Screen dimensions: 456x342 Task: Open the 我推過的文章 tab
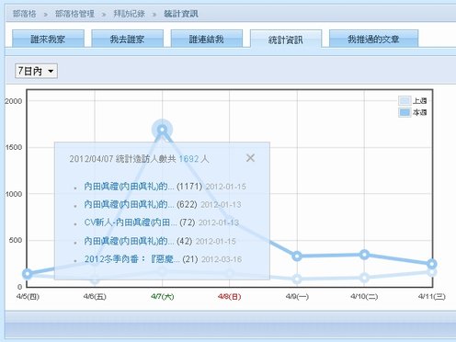(373, 39)
